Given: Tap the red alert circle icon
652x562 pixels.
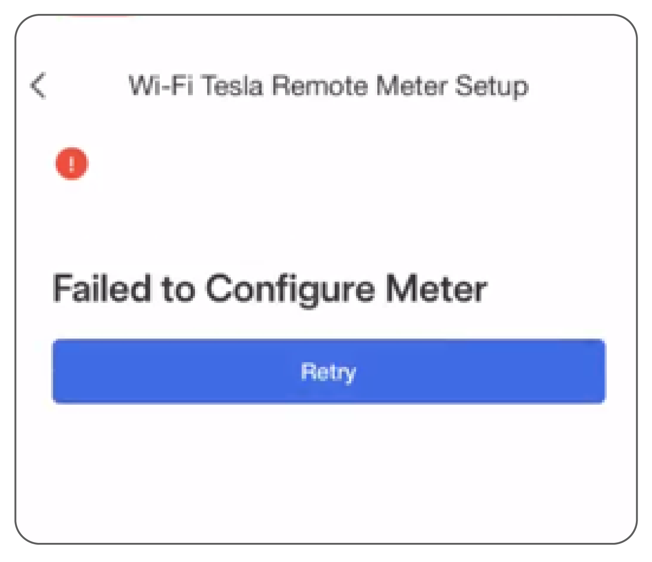Looking at the screenshot, I should (72, 163).
